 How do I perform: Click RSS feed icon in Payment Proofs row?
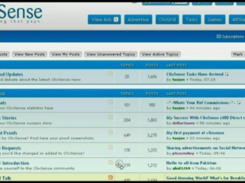111,132
